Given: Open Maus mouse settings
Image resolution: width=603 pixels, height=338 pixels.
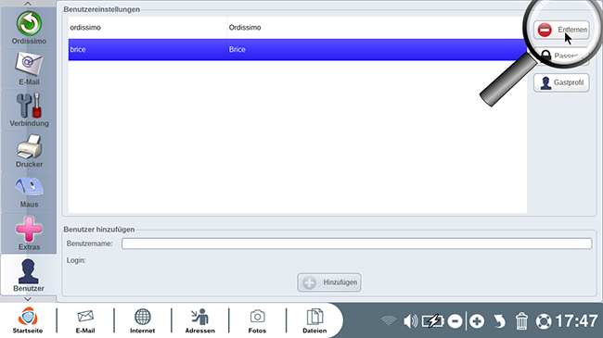Looking at the screenshot, I should click(x=29, y=192).
